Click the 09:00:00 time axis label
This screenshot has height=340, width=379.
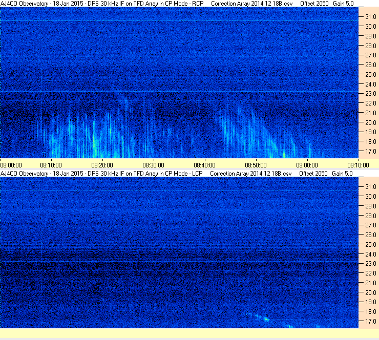pyautogui.click(x=307, y=165)
